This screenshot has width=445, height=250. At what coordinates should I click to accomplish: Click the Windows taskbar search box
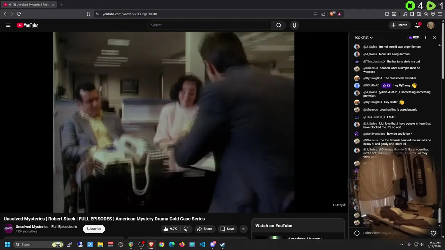[39, 244]
